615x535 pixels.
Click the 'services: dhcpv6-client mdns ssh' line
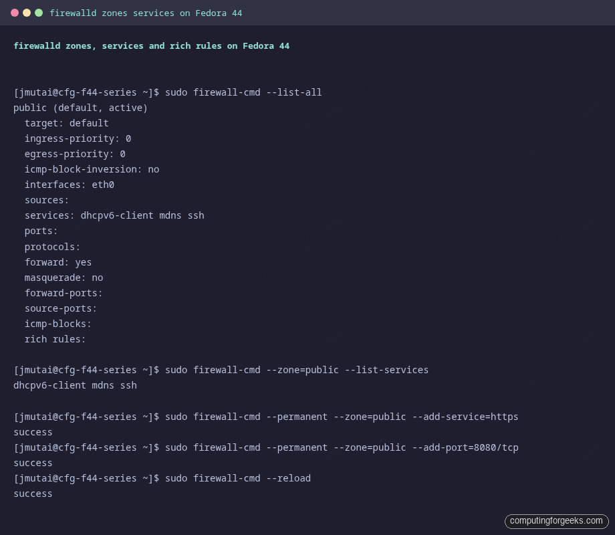(114, 215)
